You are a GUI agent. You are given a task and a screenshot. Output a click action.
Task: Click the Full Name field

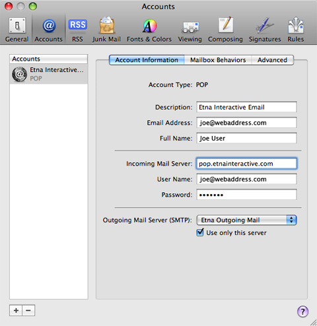tap(246, 138)
